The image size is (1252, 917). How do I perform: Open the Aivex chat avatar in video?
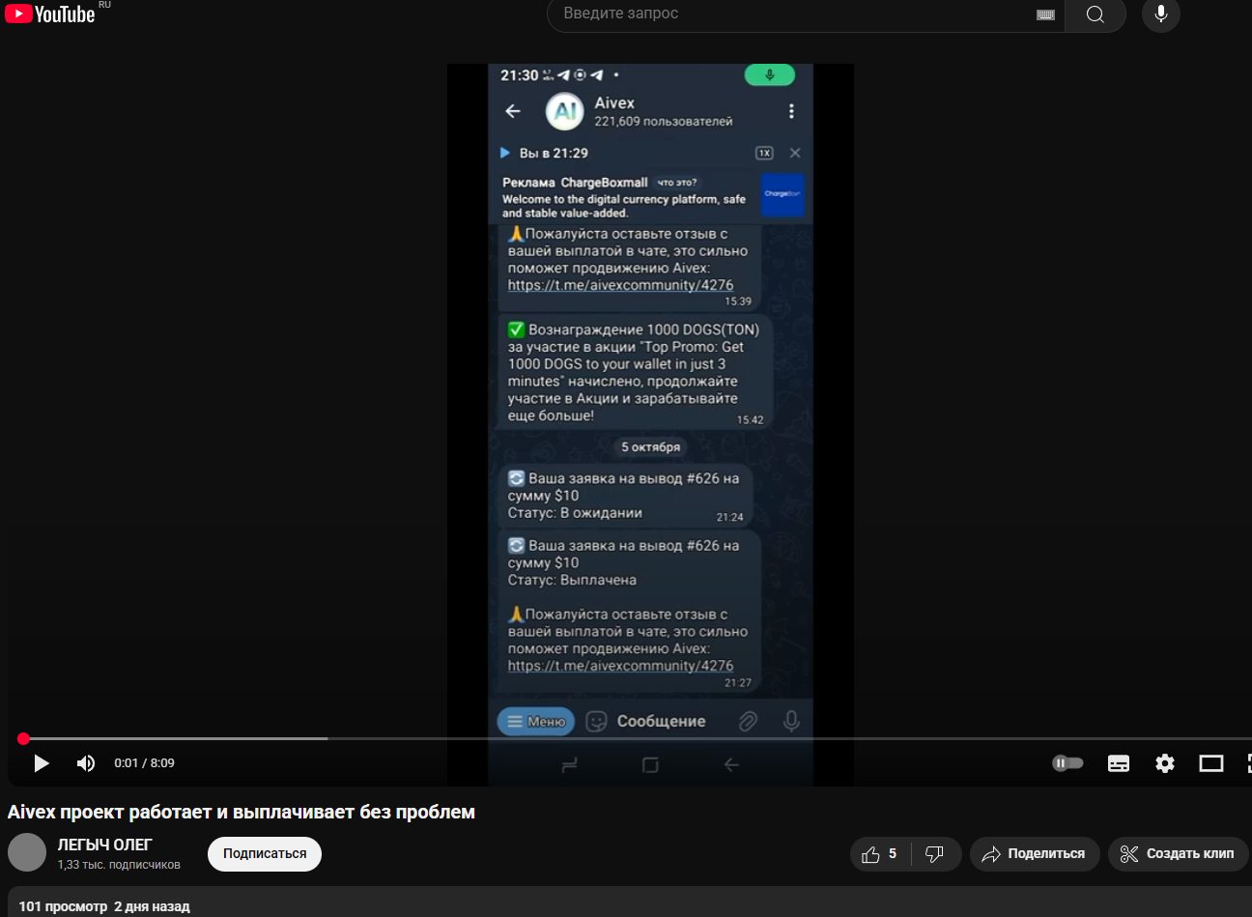point(565,111)
